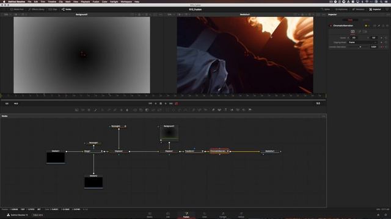Click the MediaIn1 node thumbnail
The width and height of the screenshot is (391, 219).
click(x=56, y=158)
